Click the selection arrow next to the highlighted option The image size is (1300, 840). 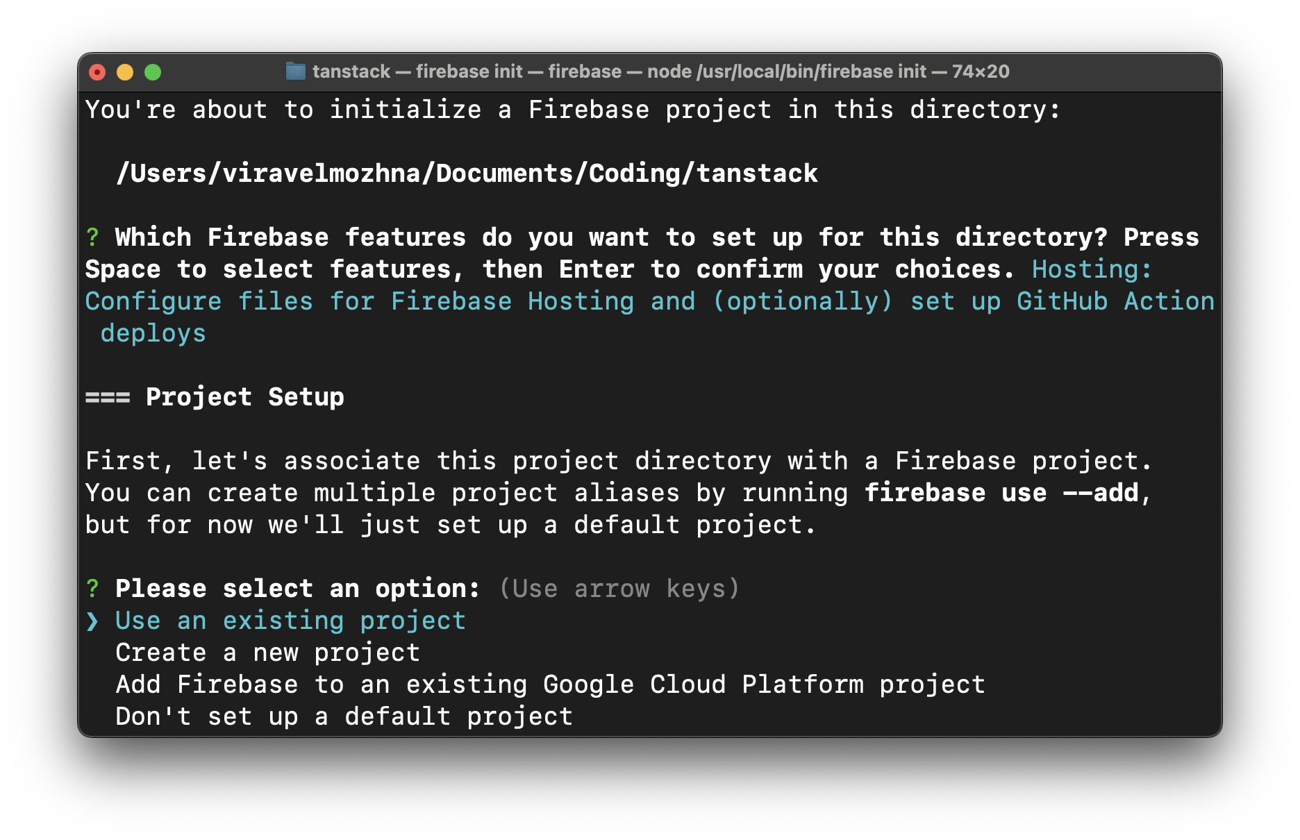point(91,620)
